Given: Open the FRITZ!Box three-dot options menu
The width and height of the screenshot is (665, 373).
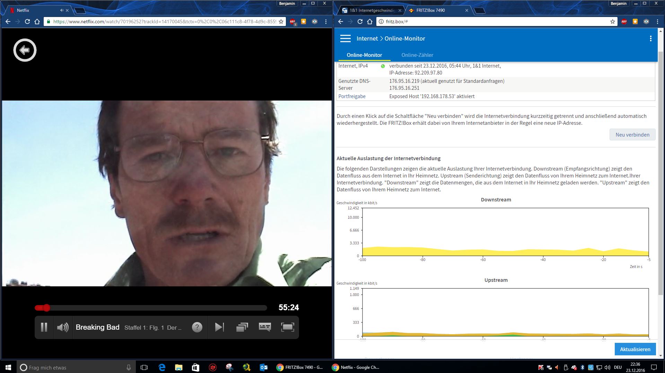Looking at the screenshot, I should (650, 38).
